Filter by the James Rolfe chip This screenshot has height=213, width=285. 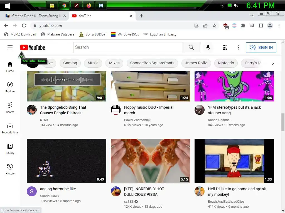click(196, 63)
